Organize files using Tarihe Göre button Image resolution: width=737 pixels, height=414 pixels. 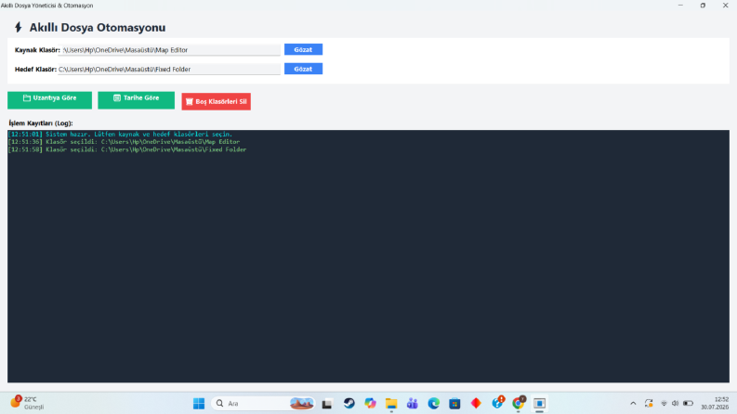click(137, 100)
